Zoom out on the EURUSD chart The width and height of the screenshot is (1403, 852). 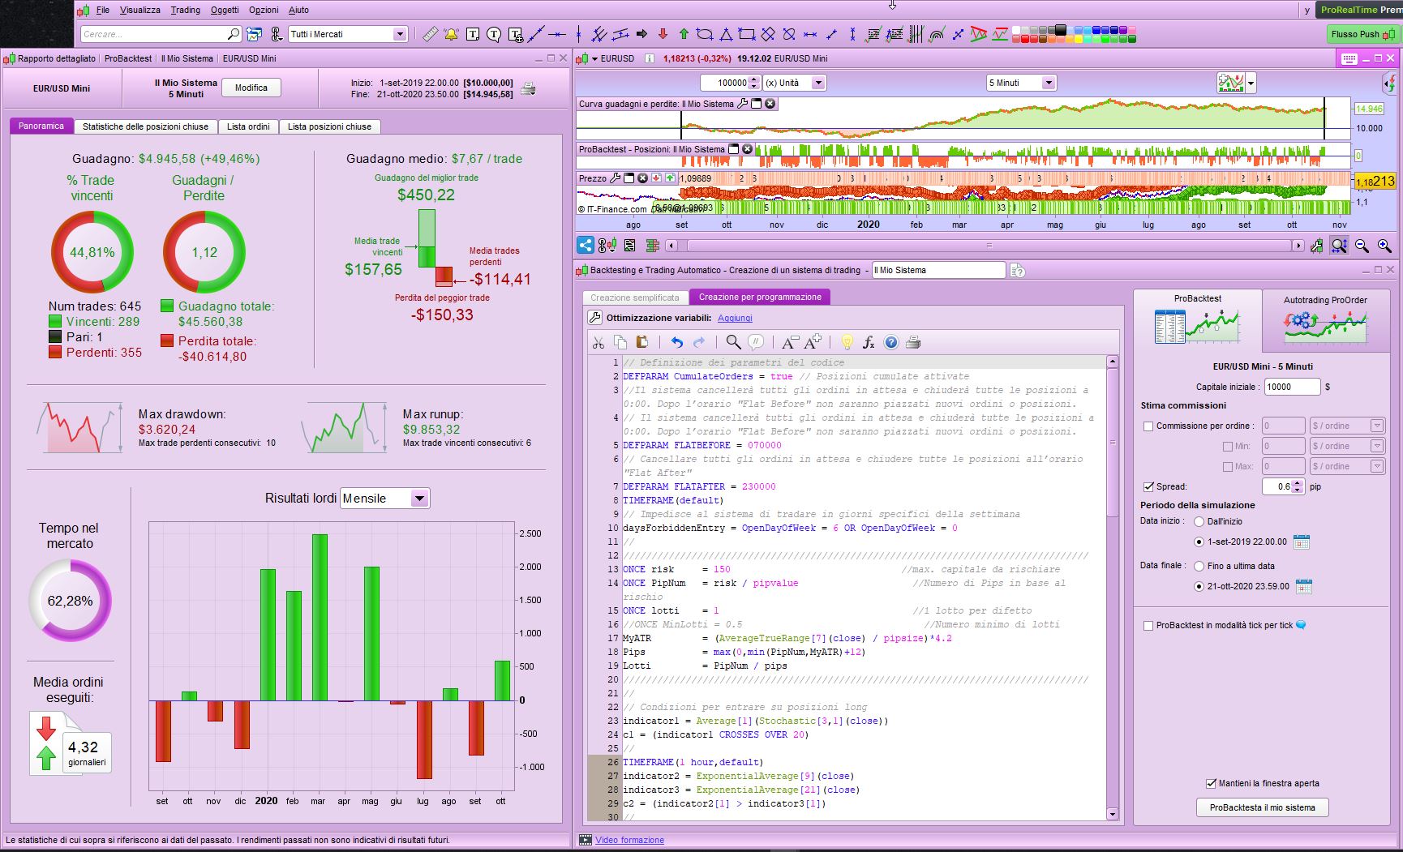point(1362,245)
